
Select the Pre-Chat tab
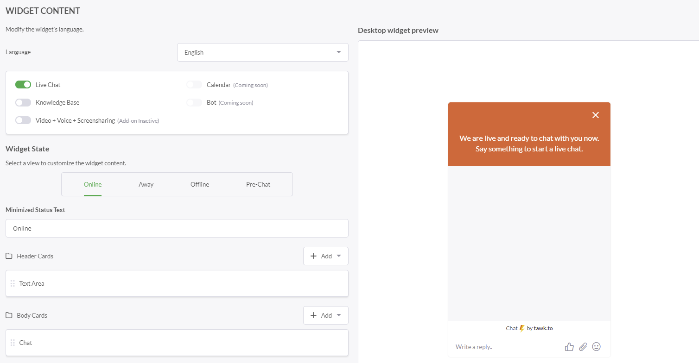(x=258, y=184)
